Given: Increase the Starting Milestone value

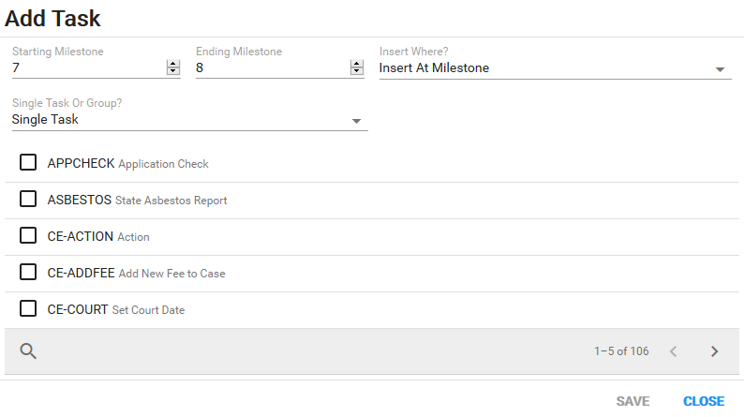Looking at the screenshot, I should tap(173, 64).
